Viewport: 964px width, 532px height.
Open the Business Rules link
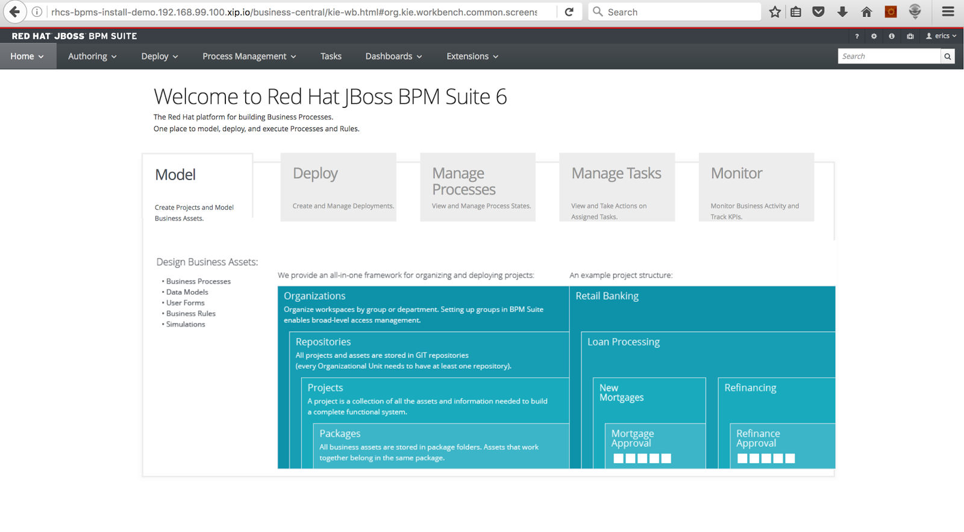190,314
